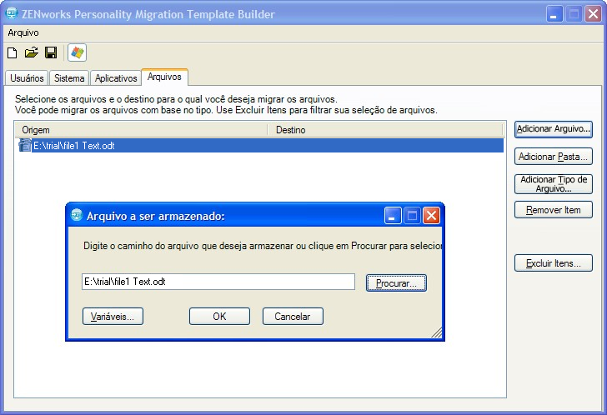Viewport: 607px width, 415px height.
Task: Click the ZENworks icon in main title bar
Action: pos(12,13)
